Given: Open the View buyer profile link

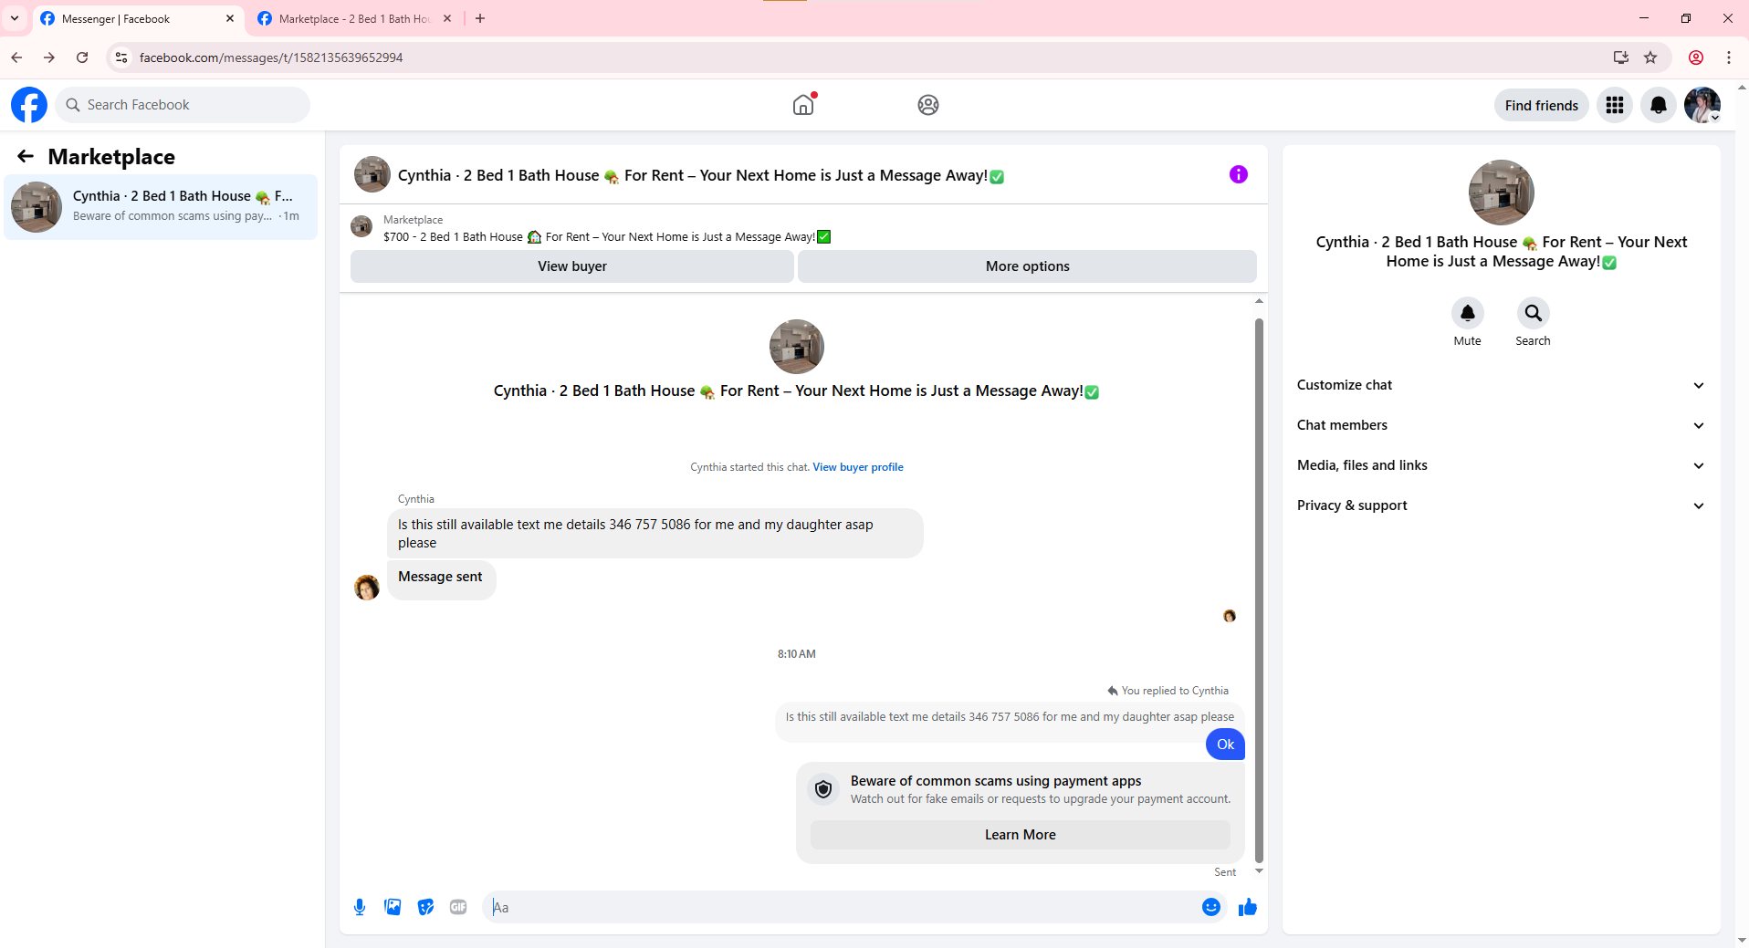Looking at the screenshot, I should pyautogui.click(x=858, y=467).
